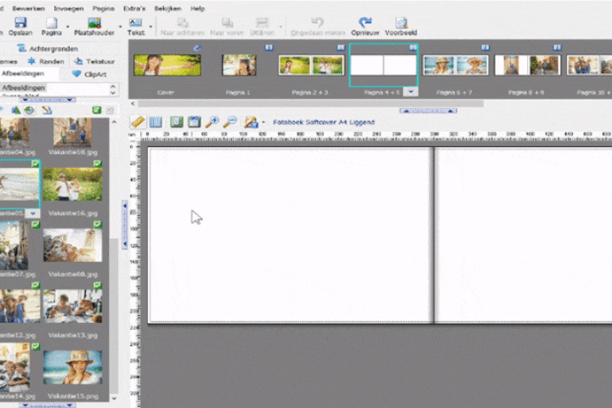
Task: Open the Randen tab
Action: [45, 61]
